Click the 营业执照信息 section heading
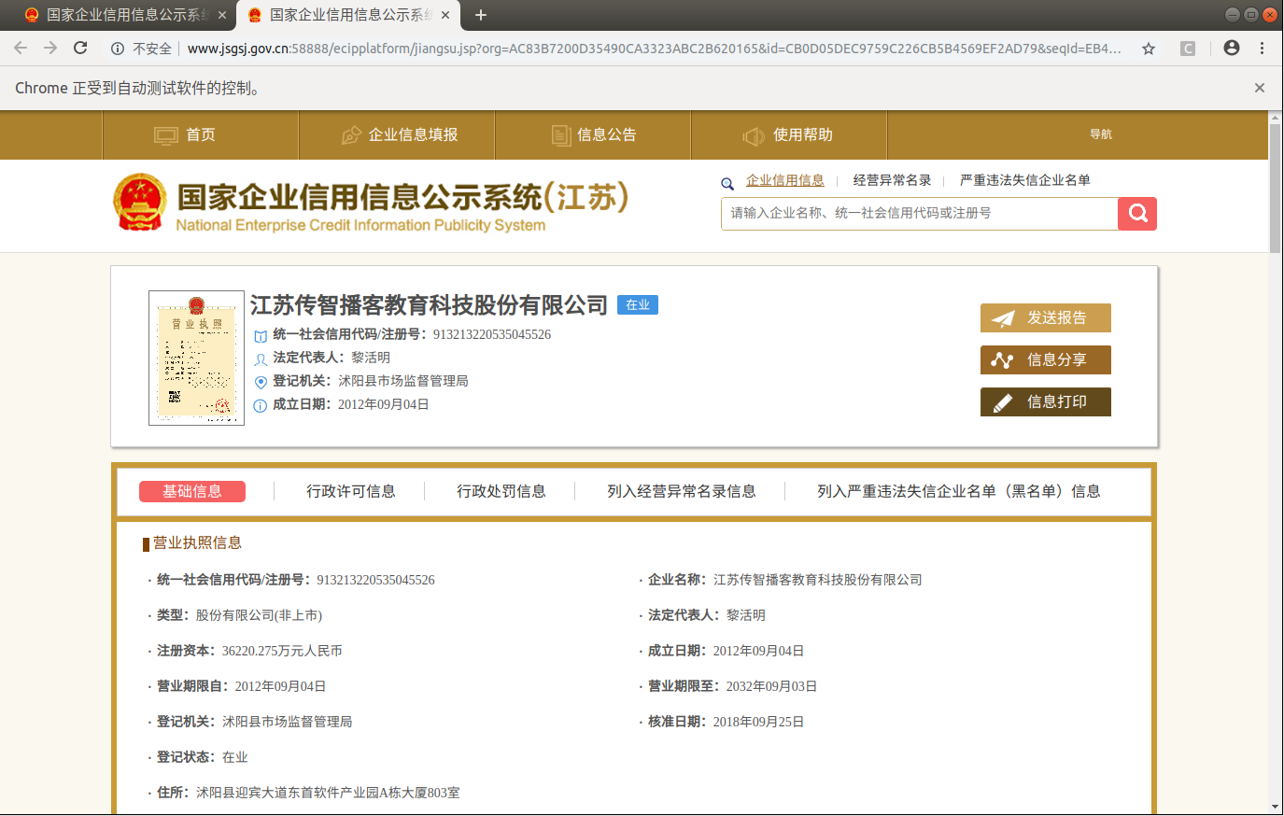The height and width of the screenshot is (816, 1284). coord(197,543)
